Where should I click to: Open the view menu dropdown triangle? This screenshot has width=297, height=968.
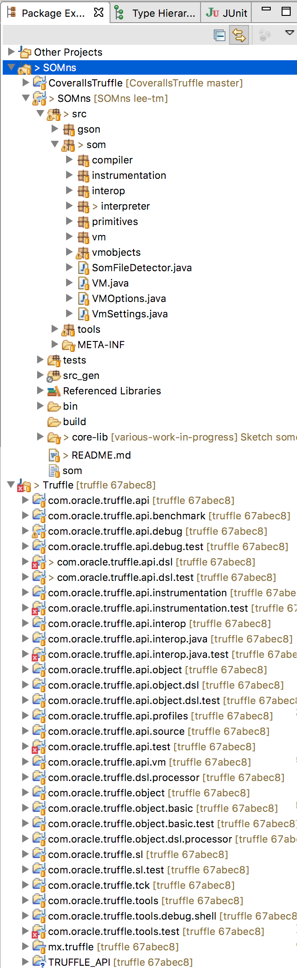(289, 33)
